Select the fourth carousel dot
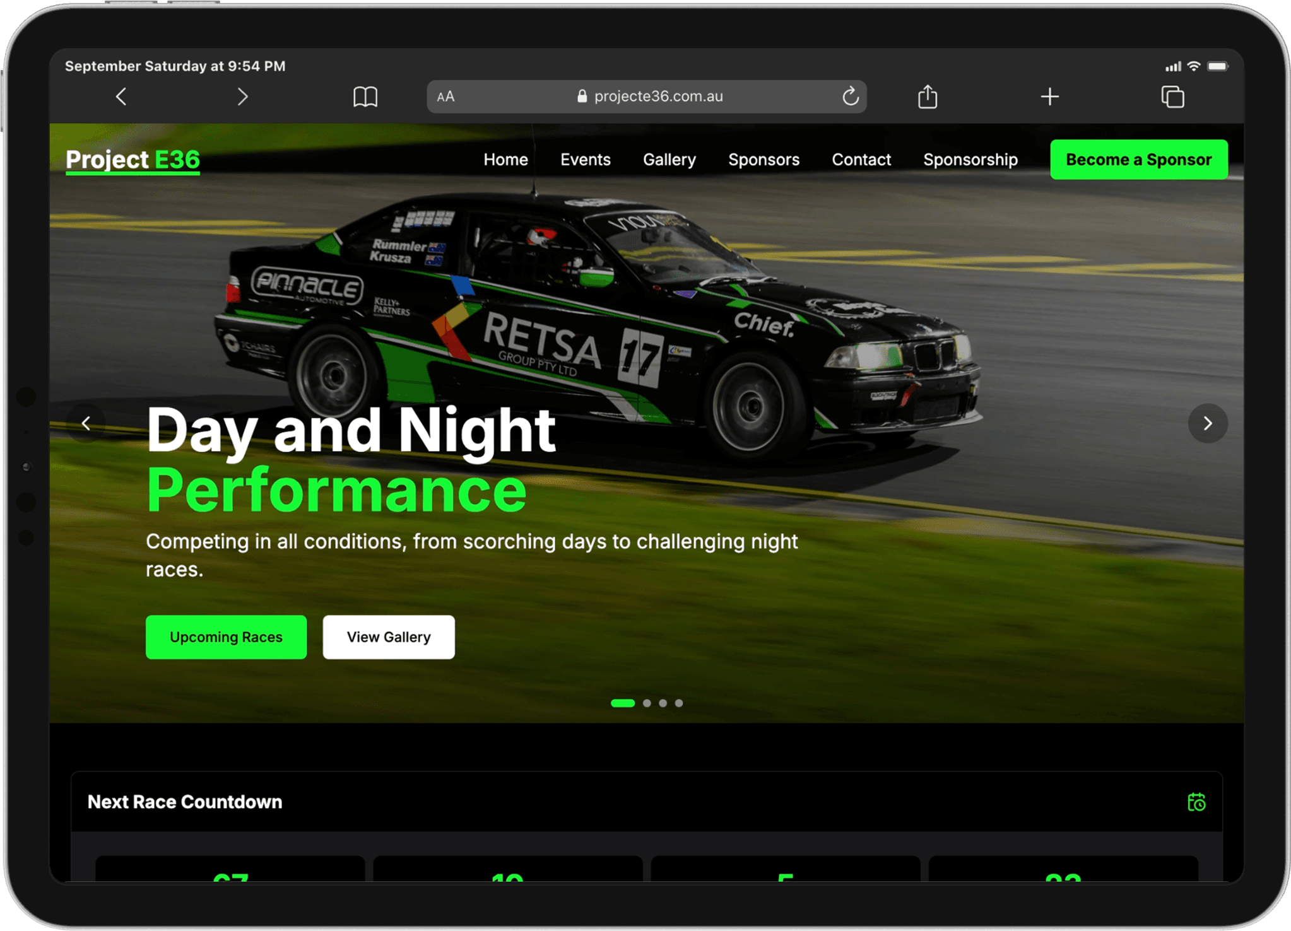Screen dimensions: 1291x931 (678, 703)
